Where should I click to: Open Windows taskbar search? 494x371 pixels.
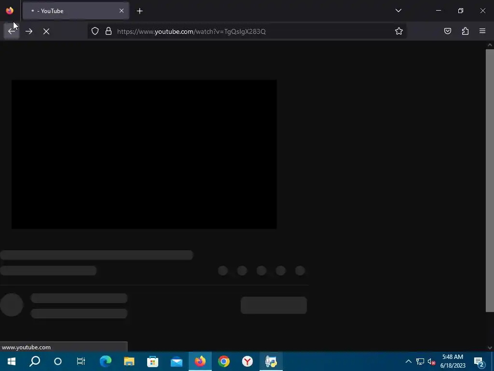(x=35, y=361)
